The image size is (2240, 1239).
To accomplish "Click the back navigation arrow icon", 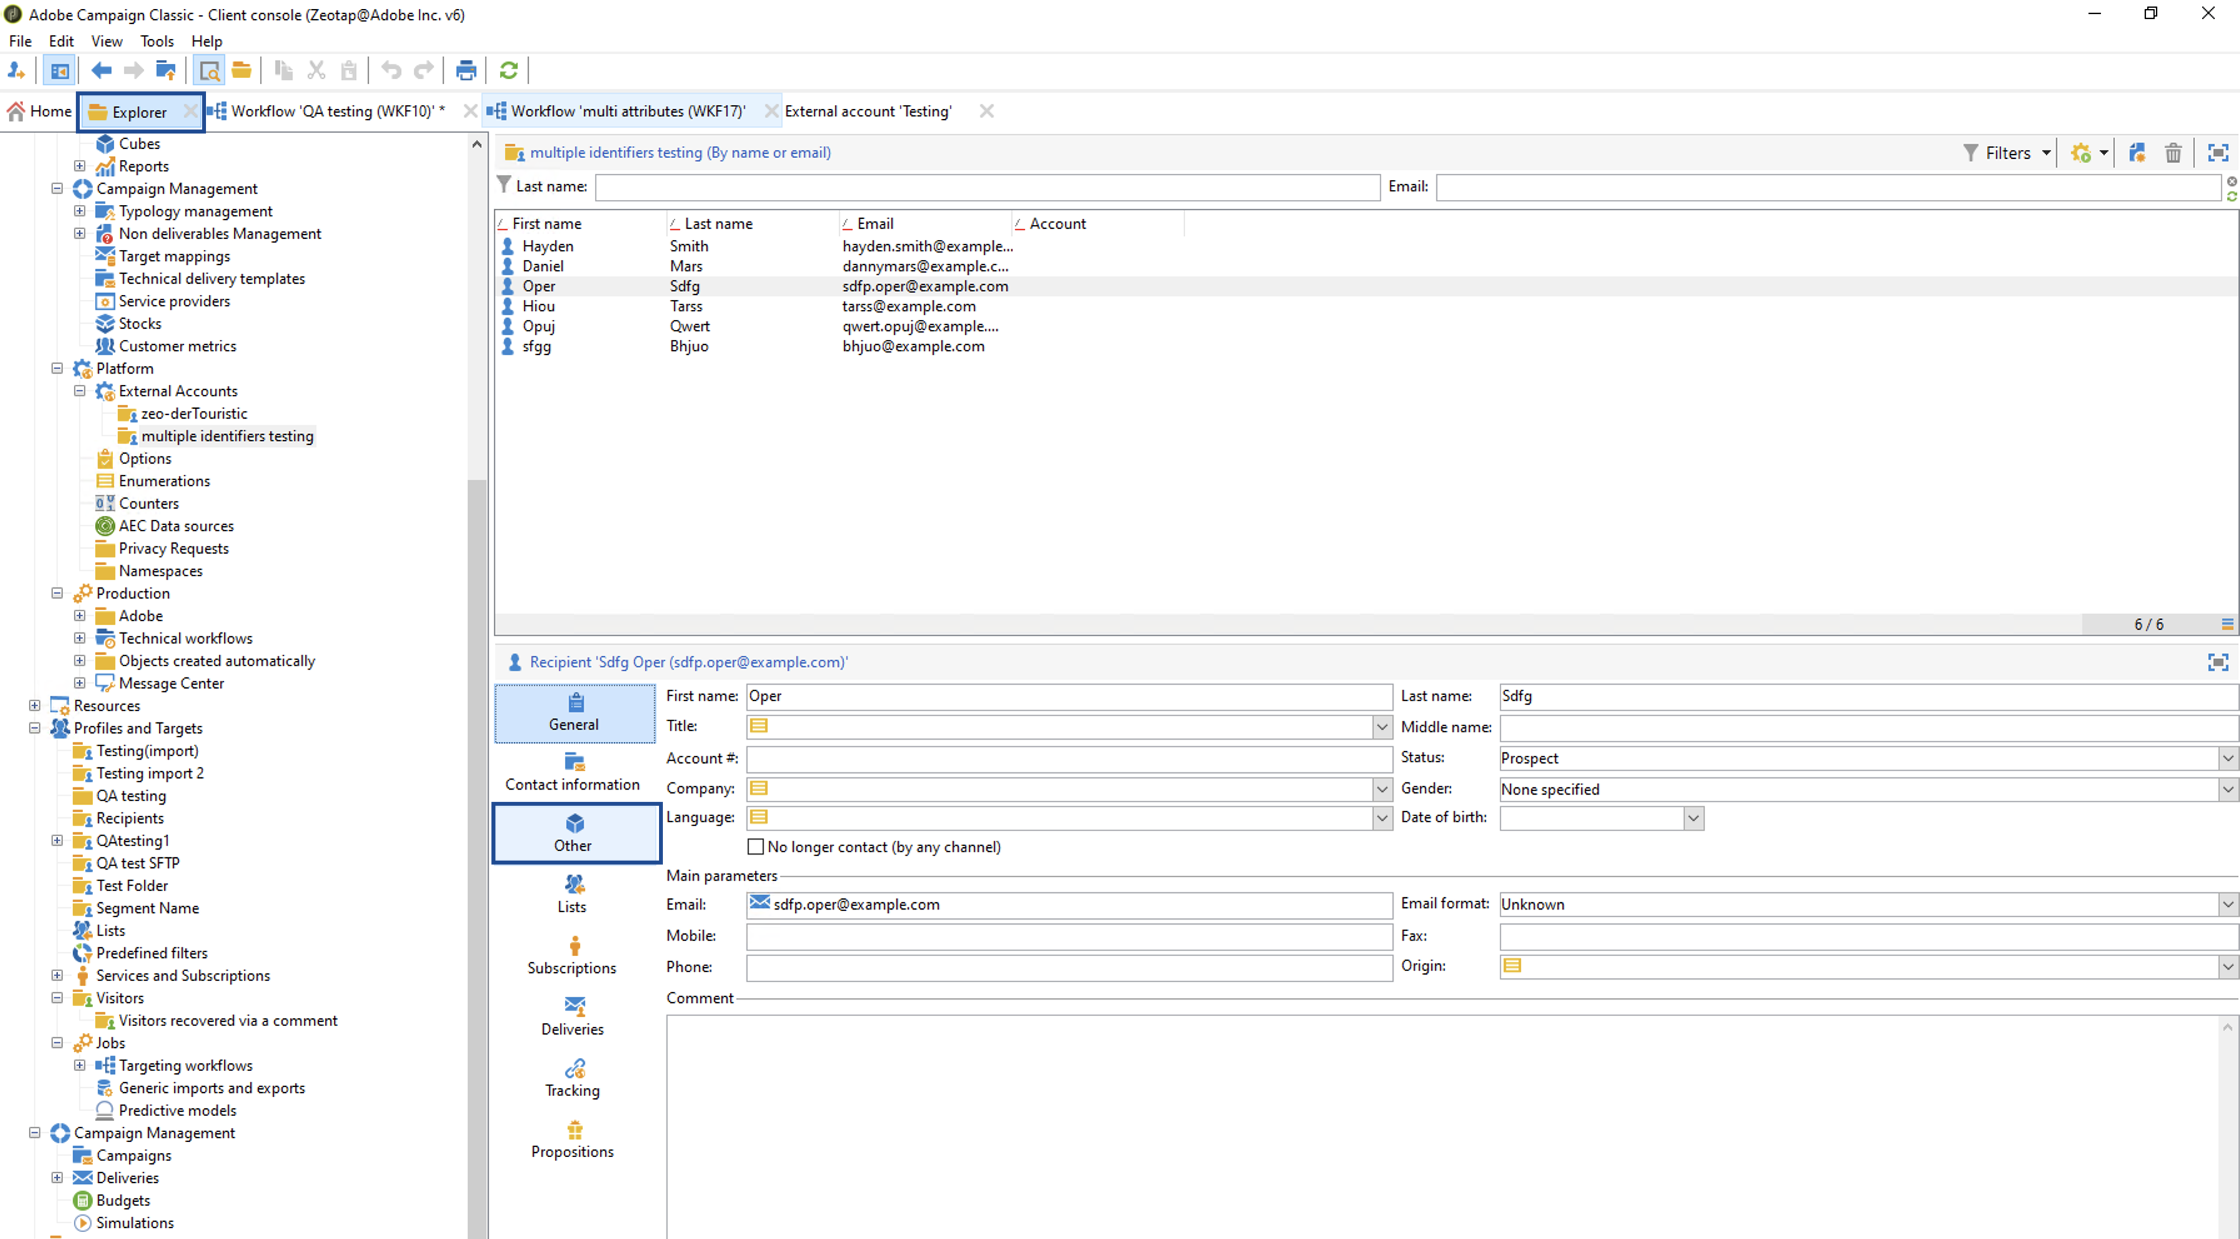I will pyautogui.click(x=102, y=71).
